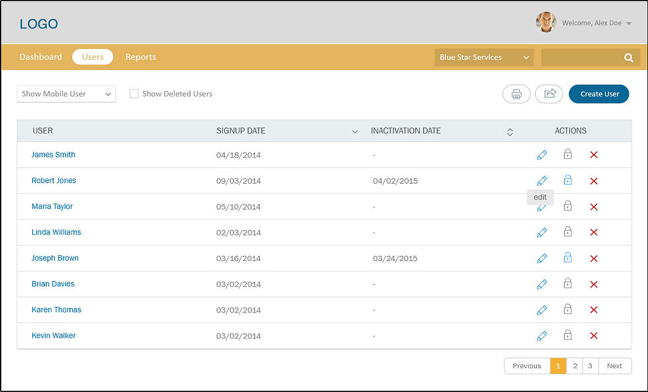
Task: Lock Maria Taylor's account
Action: 568,206
